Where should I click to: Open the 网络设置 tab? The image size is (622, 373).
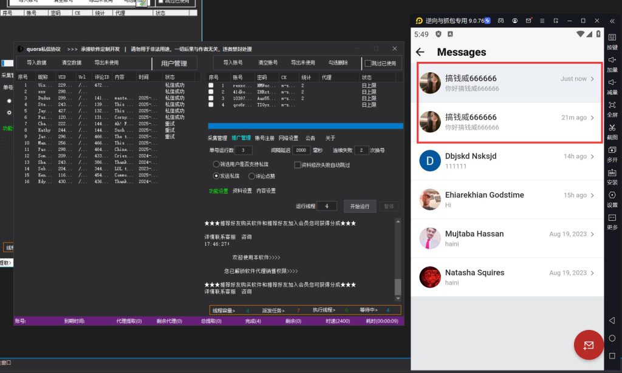(289, 138)
